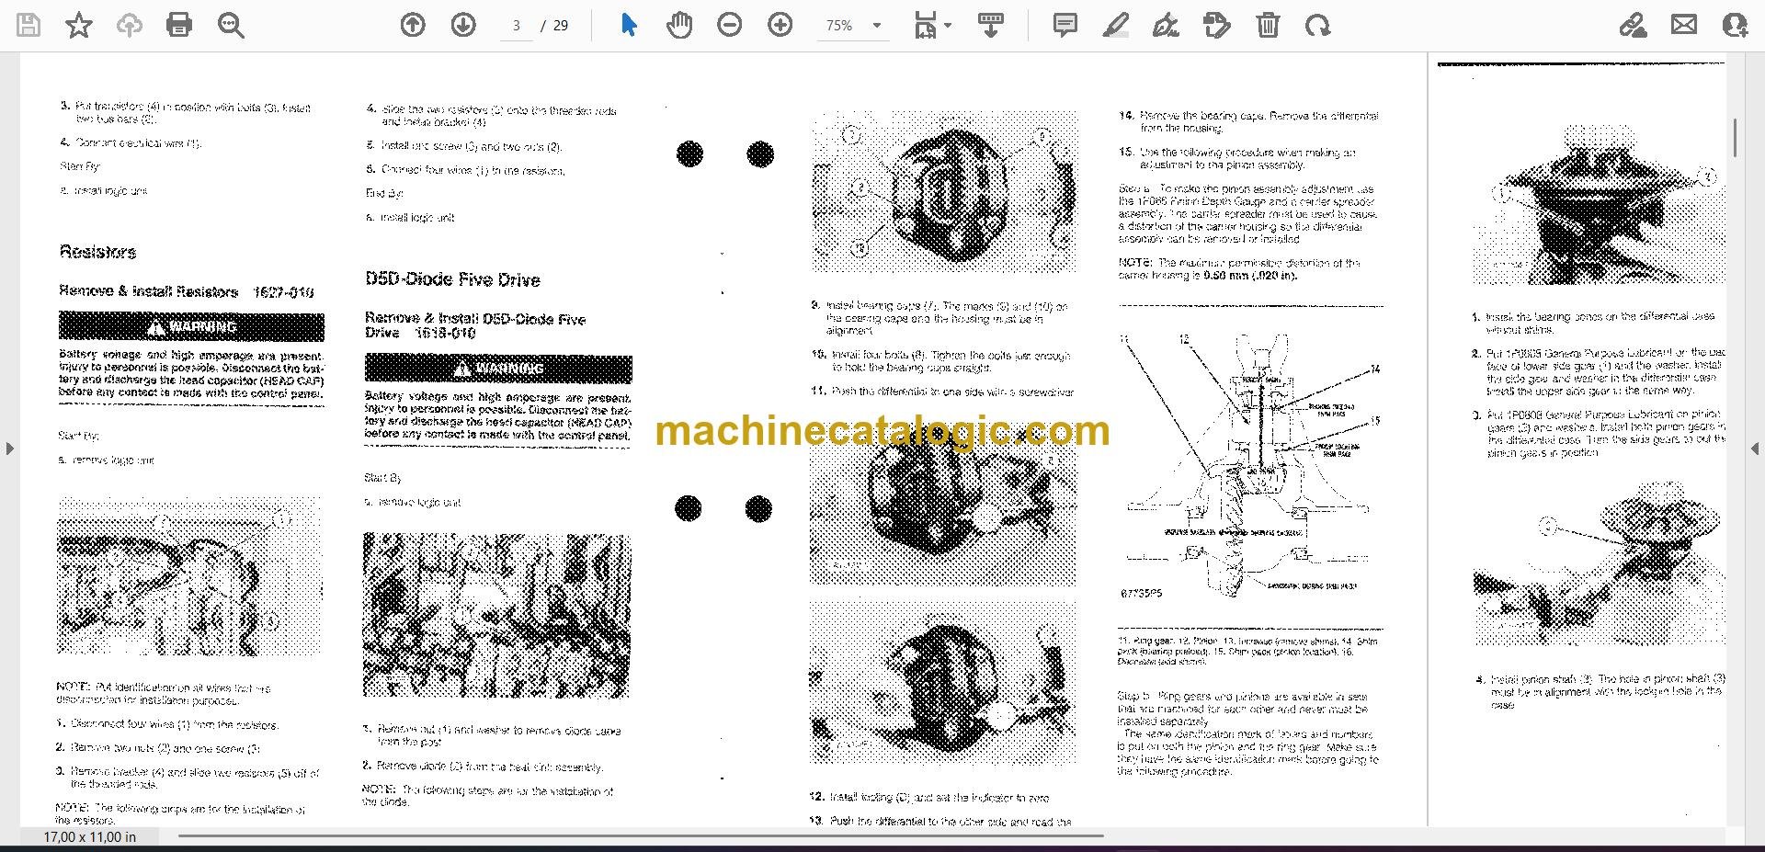Open the share link icon
Image resolution: width=1765 pixels, height=852 pixels.
point(1634,26)
